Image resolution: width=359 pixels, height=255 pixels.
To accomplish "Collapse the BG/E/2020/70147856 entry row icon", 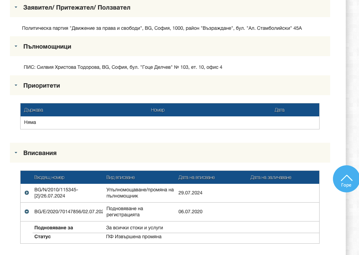I will pos(27,212).
